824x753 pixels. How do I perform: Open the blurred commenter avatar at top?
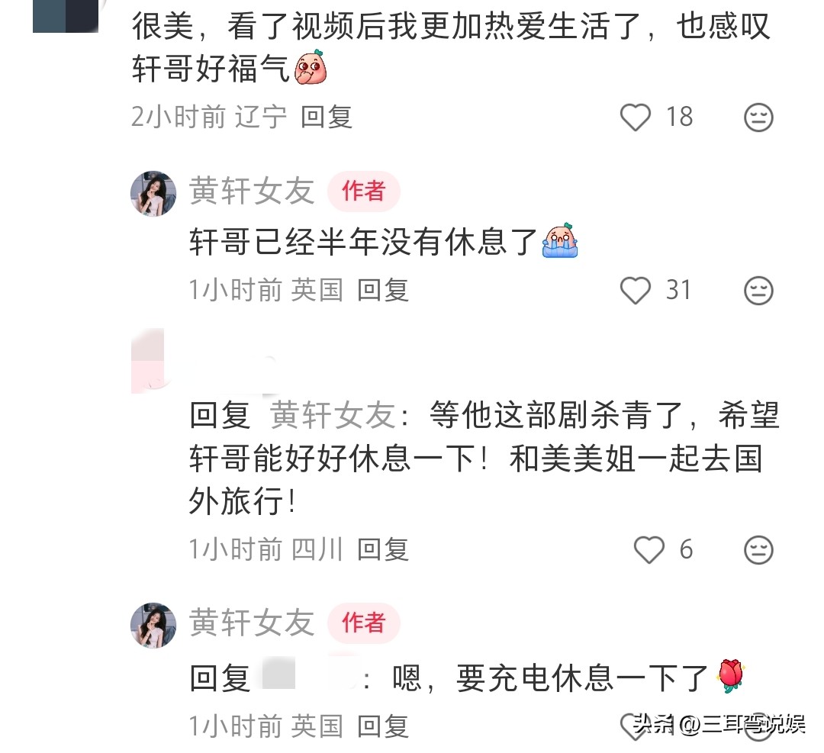tap(66, 16)
